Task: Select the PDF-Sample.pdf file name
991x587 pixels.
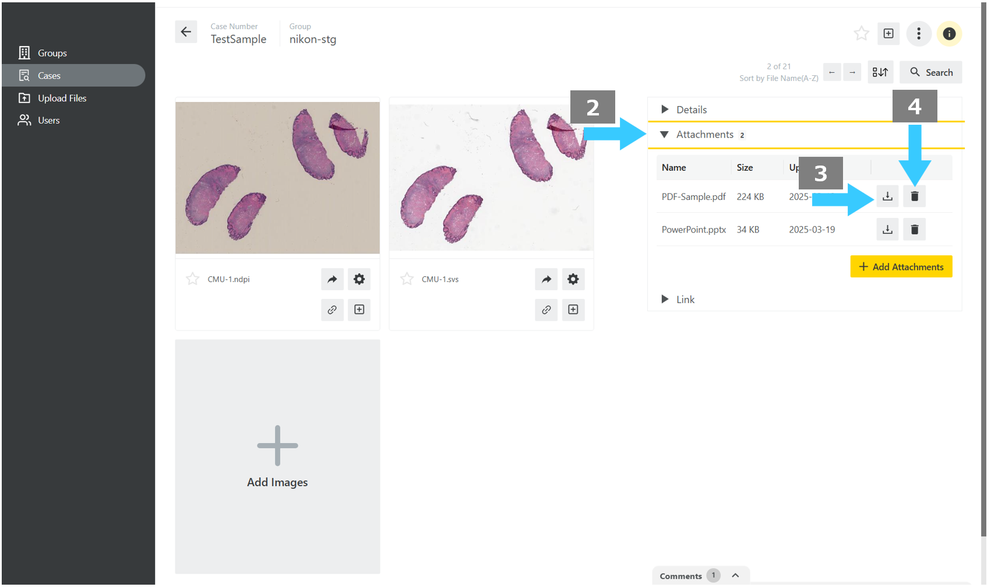Action: [x=693, y=197]
